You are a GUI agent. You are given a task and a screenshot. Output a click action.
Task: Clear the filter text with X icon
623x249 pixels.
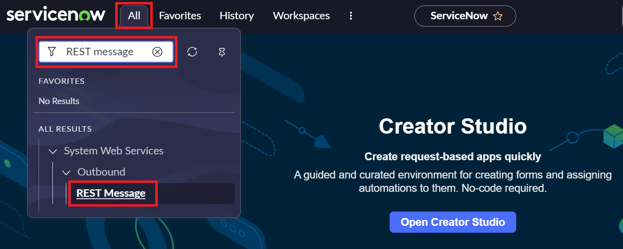point(157,52)
